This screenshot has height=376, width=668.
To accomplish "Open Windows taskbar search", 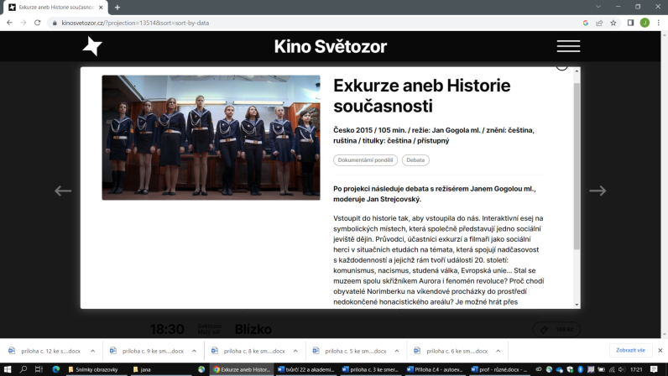I will pos(23,369).
